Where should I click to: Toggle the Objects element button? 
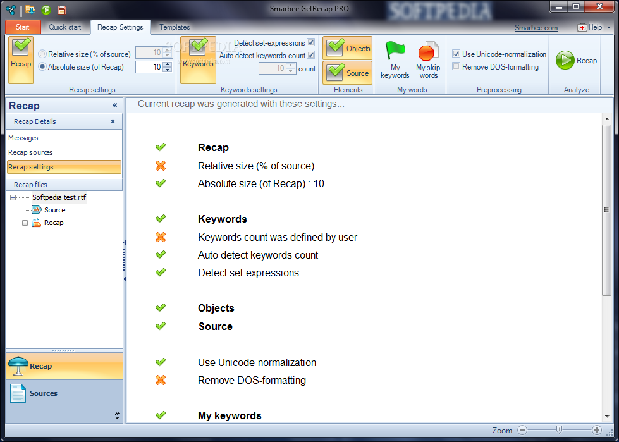(x=347, y=48)
